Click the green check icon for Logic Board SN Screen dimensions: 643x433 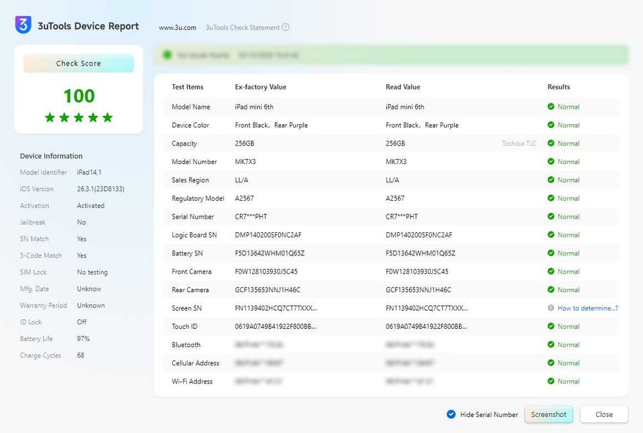[x=551, y=235]
